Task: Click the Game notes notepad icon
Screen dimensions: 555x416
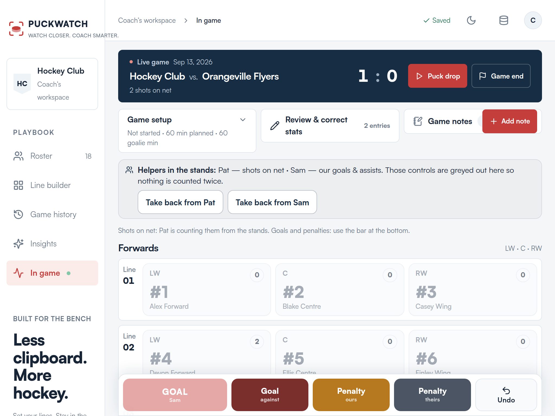Action: tap(418, 121)
